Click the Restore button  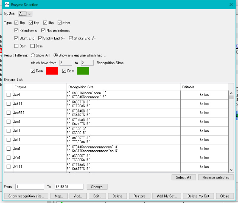pos(139,196)
